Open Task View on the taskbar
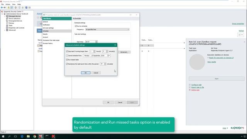Screen dimensions: 247x139 click(15, 136)
